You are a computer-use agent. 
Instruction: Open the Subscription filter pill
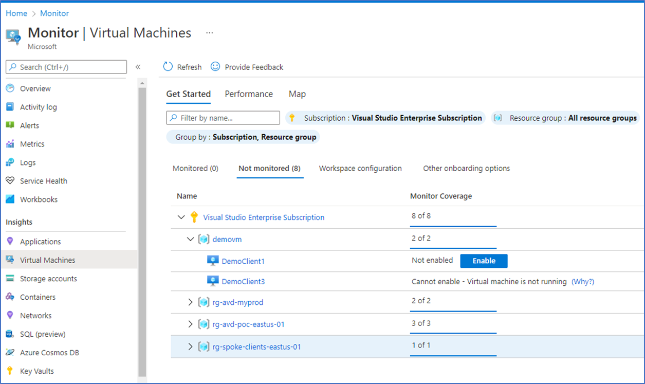pyautogui.click(x=385, y=118)
